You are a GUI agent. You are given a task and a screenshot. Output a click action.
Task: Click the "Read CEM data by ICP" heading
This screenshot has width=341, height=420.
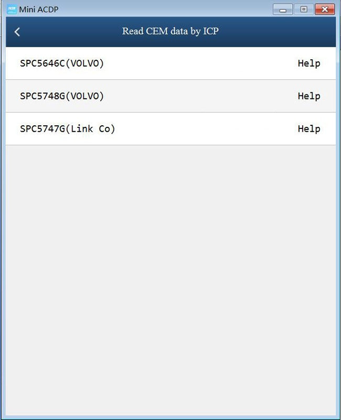click(x=170, y=31)
